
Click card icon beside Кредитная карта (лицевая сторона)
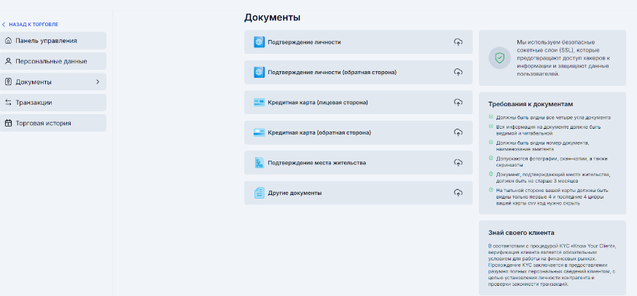[259, 103]
